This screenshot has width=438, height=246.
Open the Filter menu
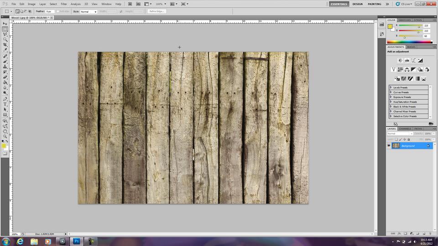tap(64, 4)
